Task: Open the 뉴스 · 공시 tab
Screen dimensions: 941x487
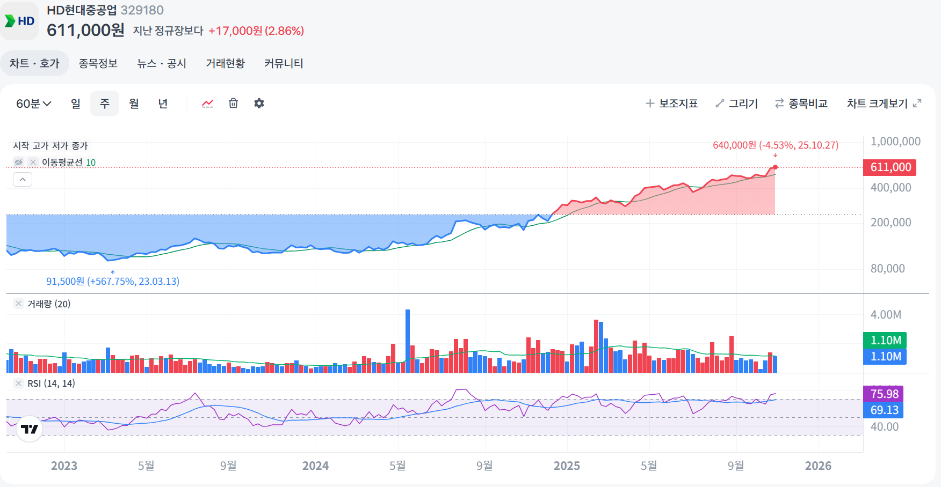Action: point(162,63)
